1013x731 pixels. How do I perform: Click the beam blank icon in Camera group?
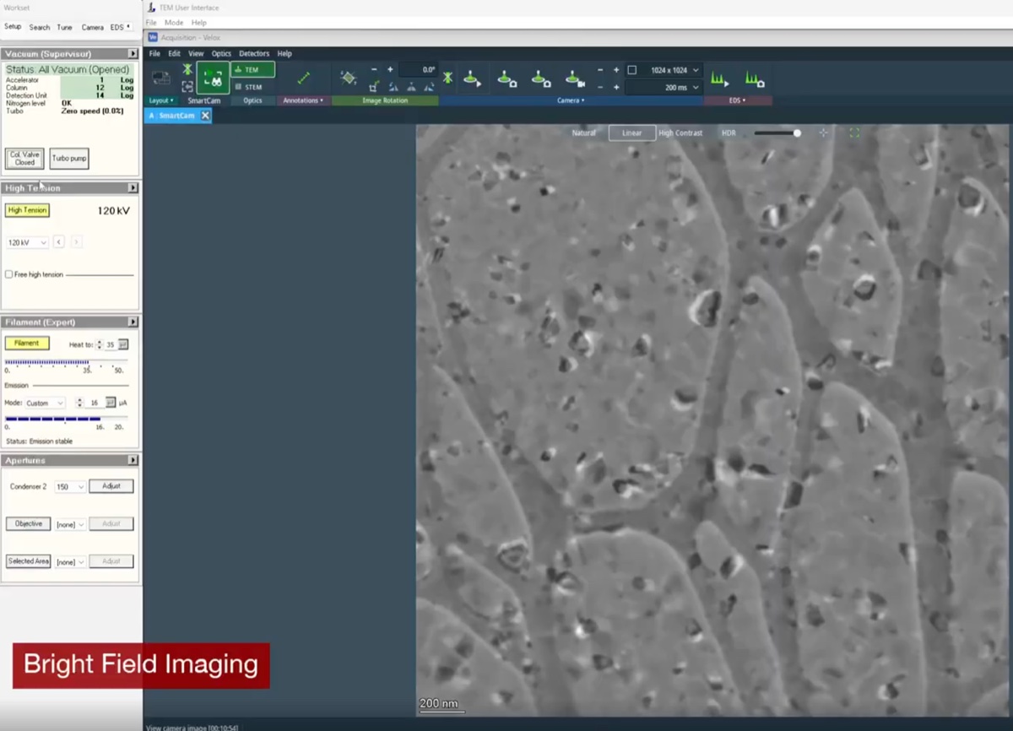(447, 79)
